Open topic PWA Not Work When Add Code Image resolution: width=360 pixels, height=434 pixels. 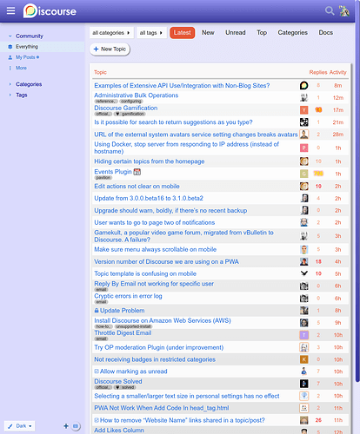pos(162,408)
